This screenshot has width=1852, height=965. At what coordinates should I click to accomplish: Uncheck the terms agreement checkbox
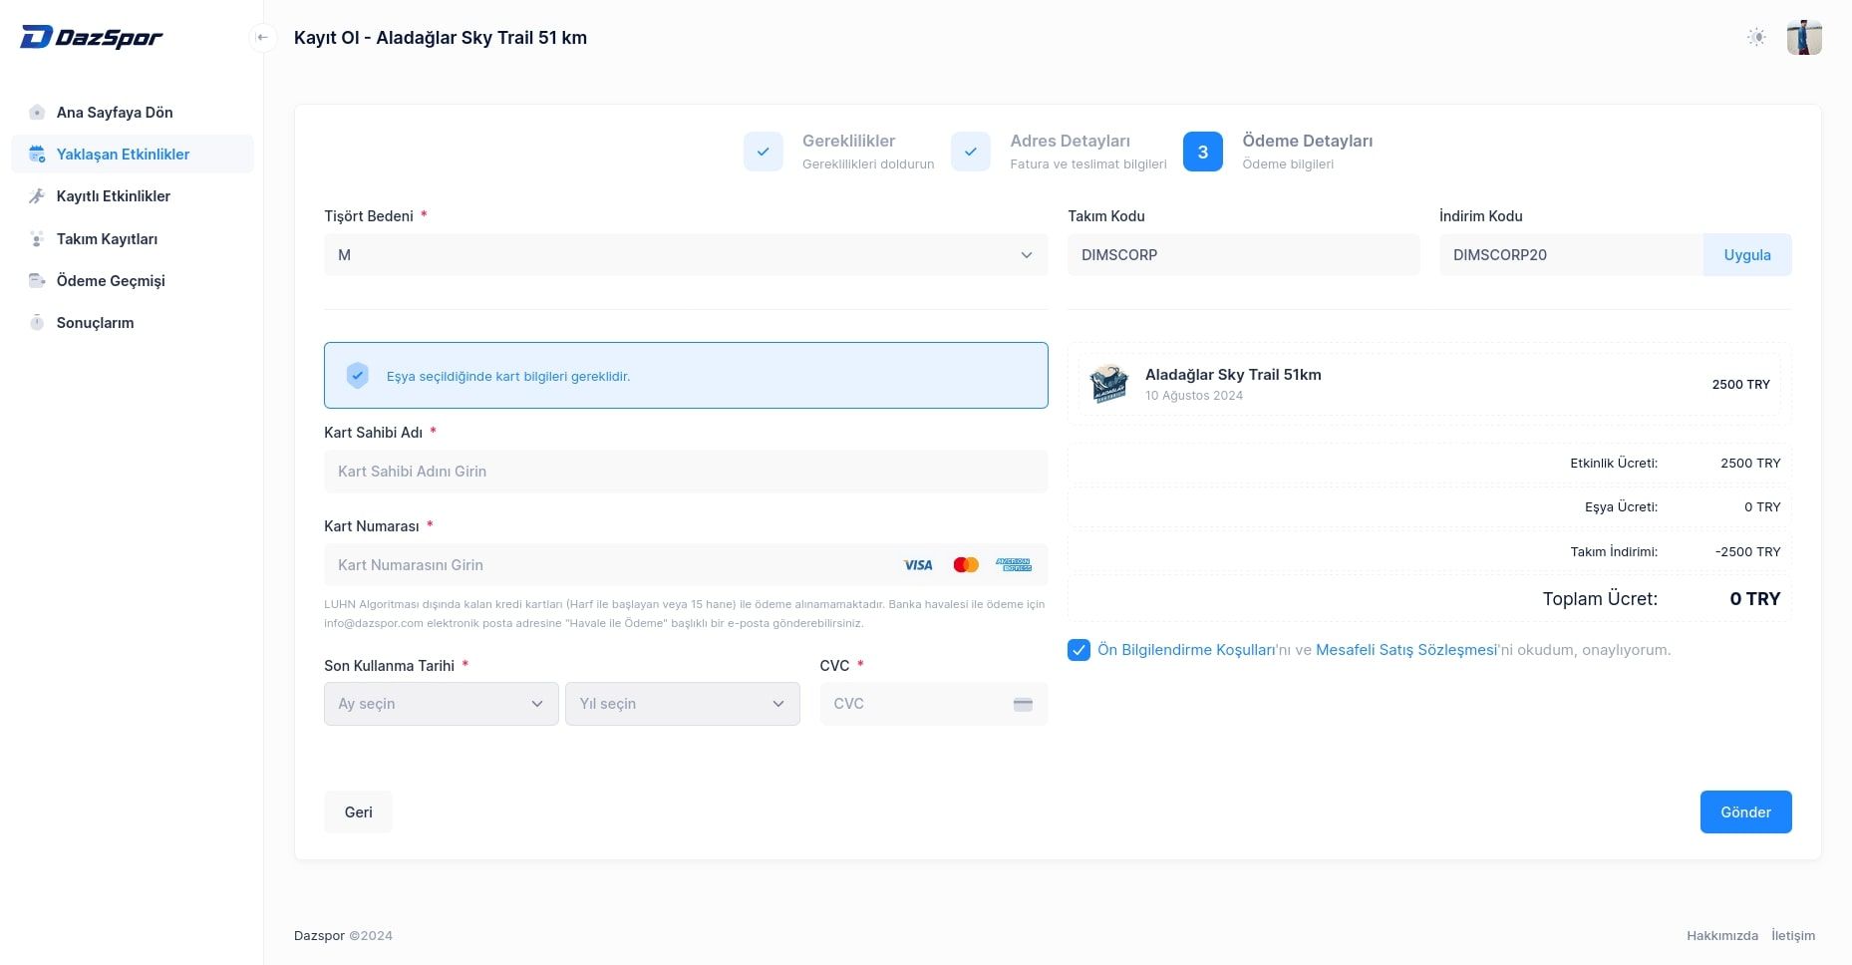point(1079,650)
